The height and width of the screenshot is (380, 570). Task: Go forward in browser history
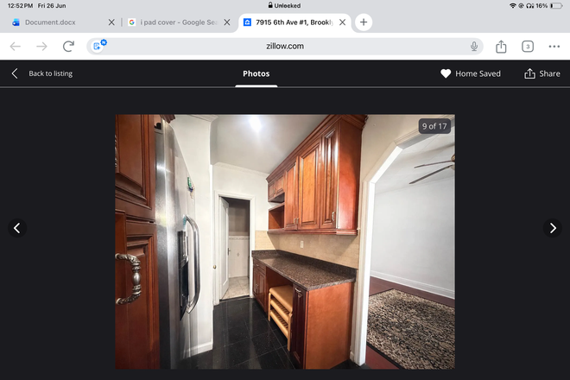tap(41, 46)
